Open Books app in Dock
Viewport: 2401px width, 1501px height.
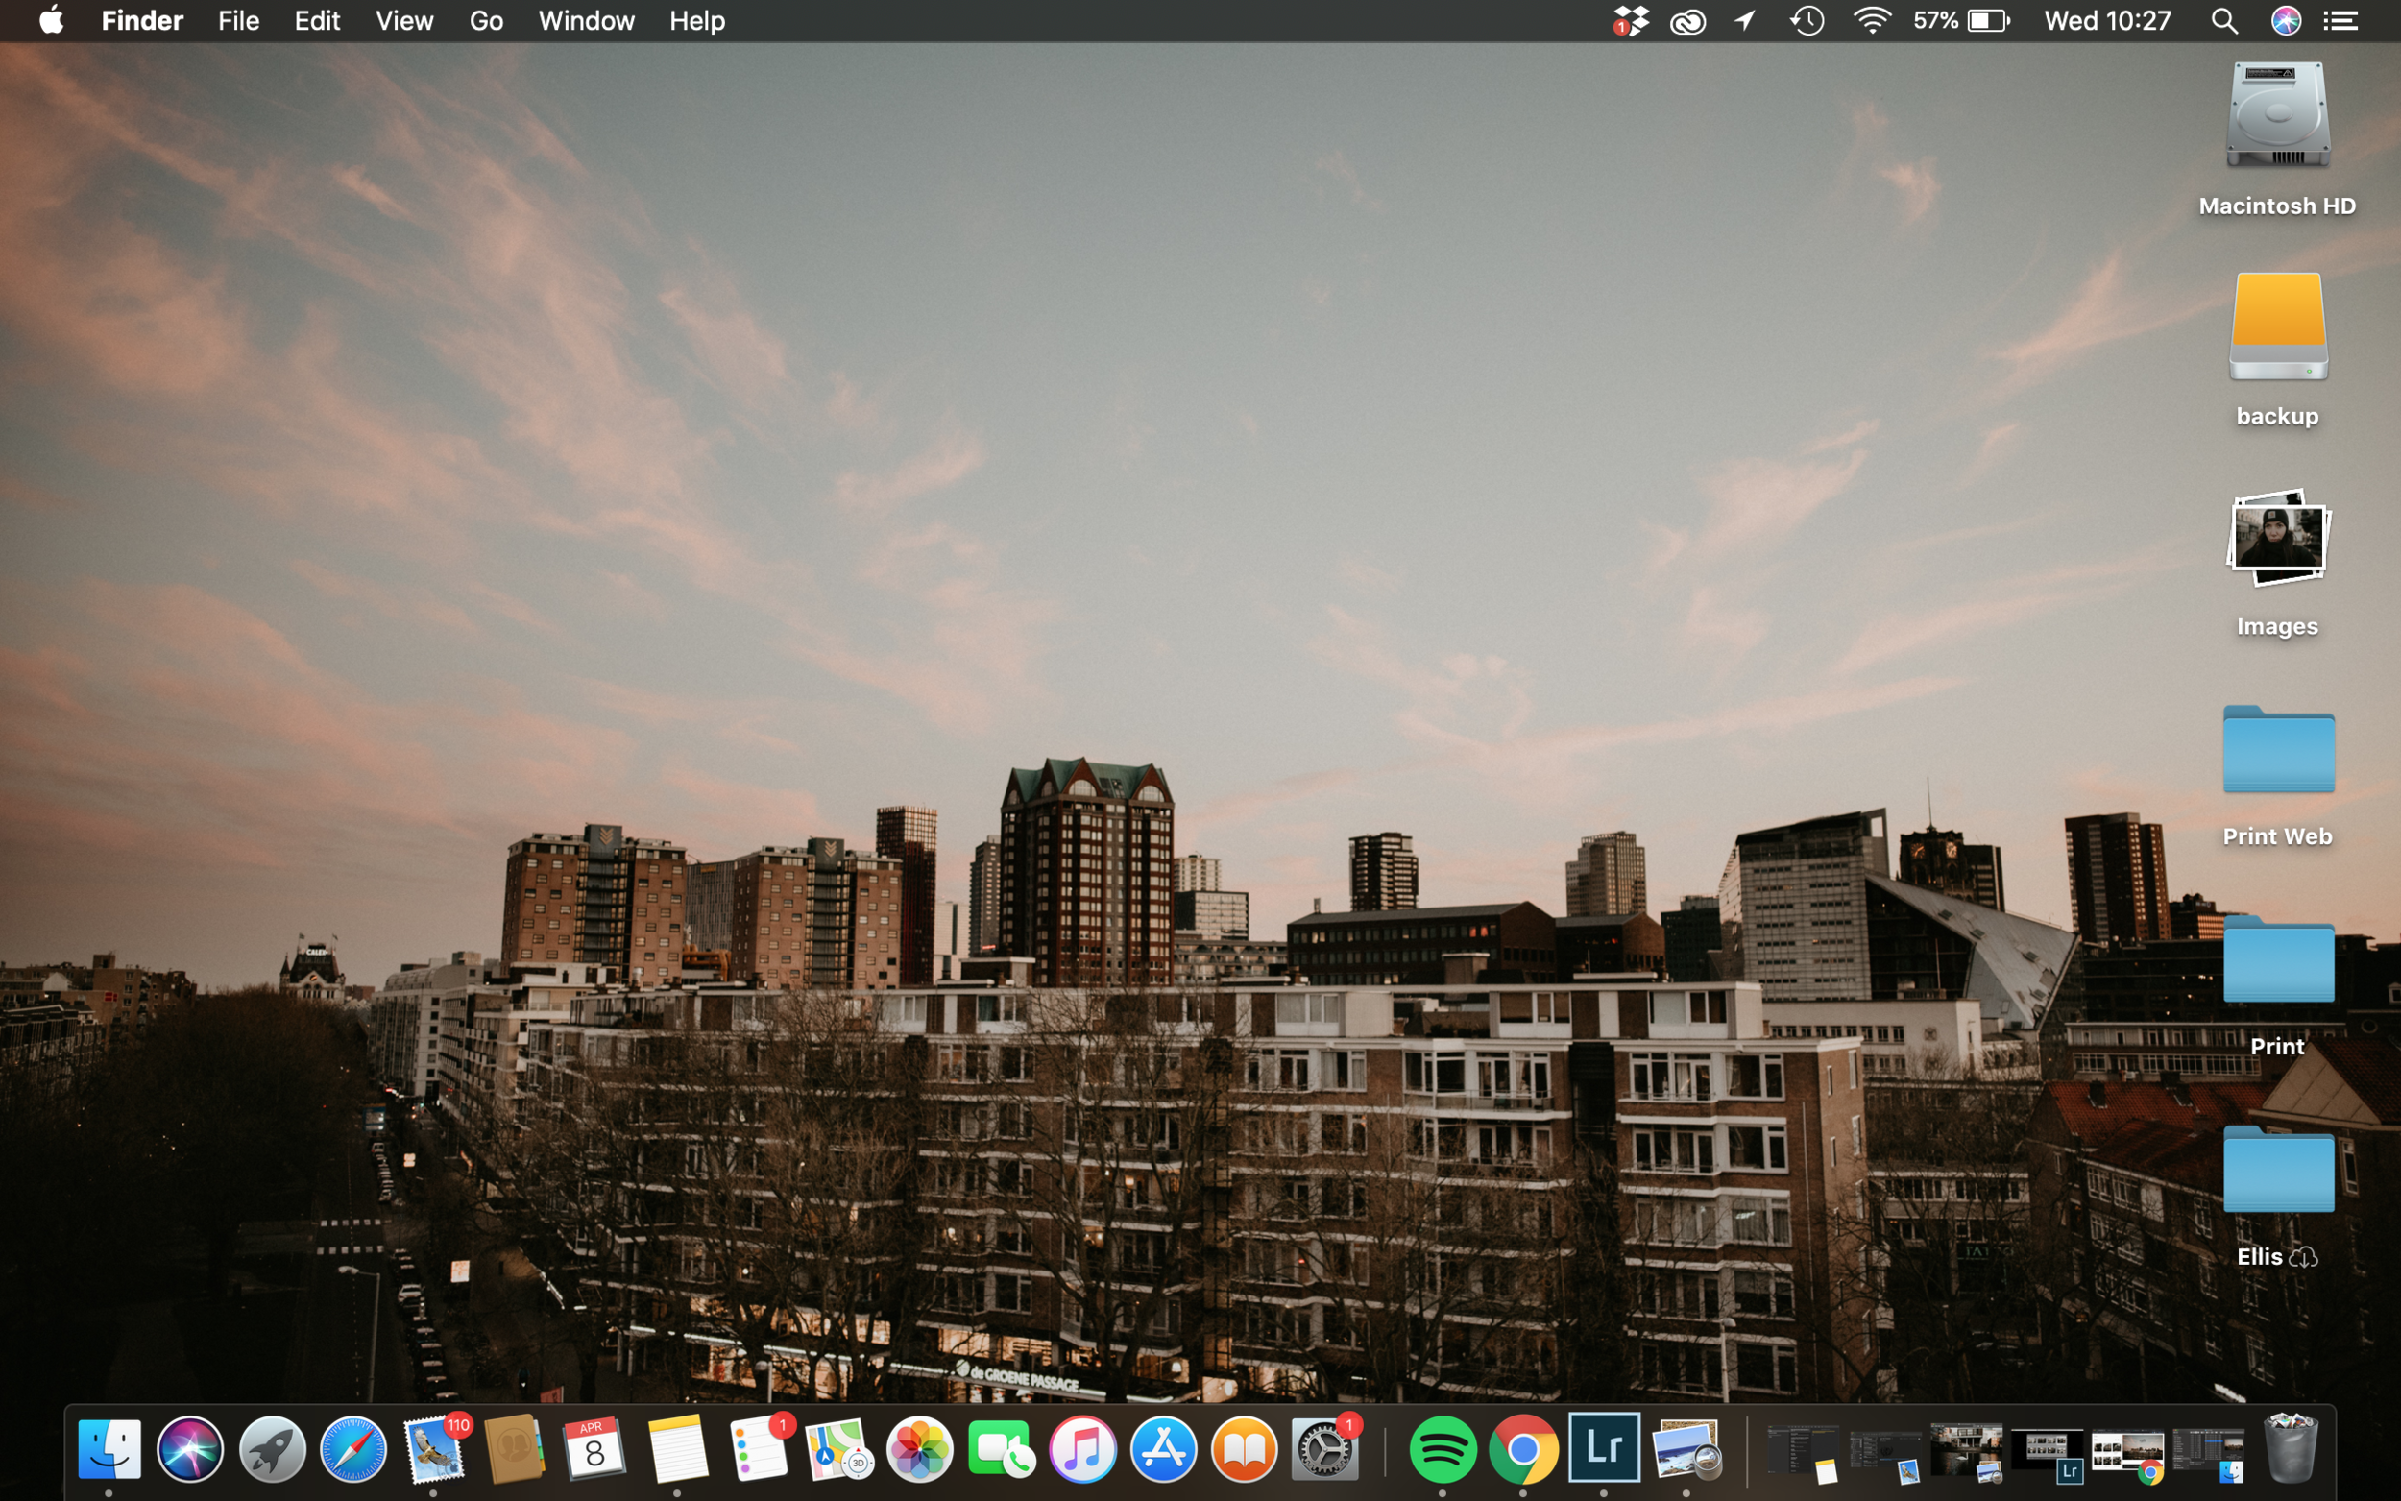(x=1245, y=1449)
